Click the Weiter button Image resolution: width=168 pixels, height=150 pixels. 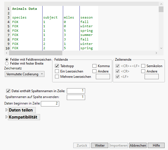click(x=100, y=146)
